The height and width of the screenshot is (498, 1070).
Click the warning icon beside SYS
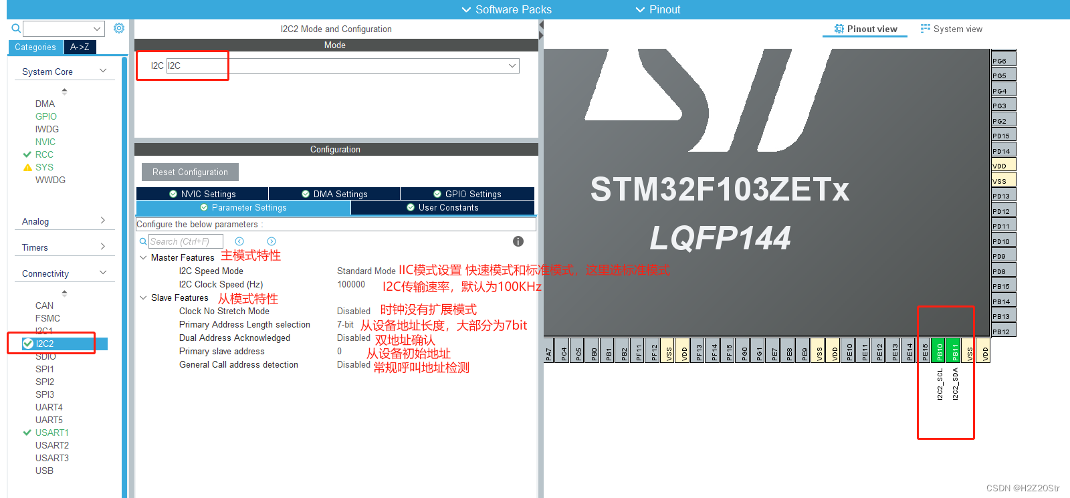(x=27, y=167)
